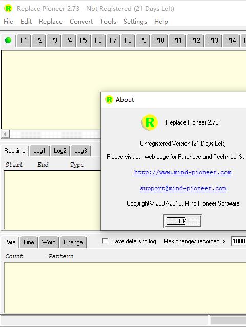The image size is (246, 327).
Task: Open the Replace menu
Action: pos(51,22)
